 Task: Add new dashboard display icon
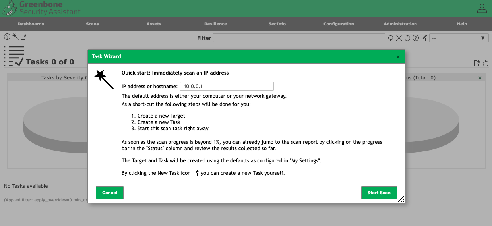pyautogui.click(x=477, y=63)
